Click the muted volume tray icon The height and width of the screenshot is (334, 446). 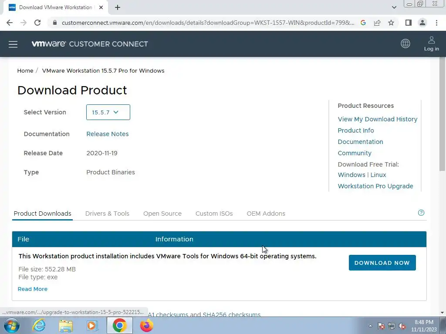tap(402, 326)
